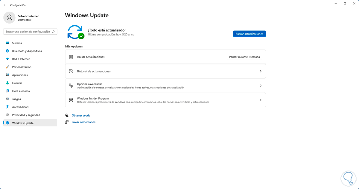
Task: Click the Solvetic Internet account avatar
Action: pyautogui.click(x=9, y=18)
